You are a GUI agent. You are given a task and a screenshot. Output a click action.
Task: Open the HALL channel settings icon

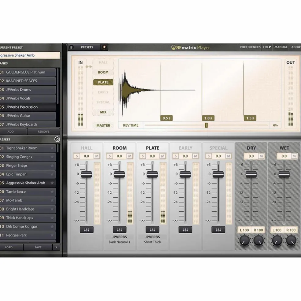tap(87, 230)
